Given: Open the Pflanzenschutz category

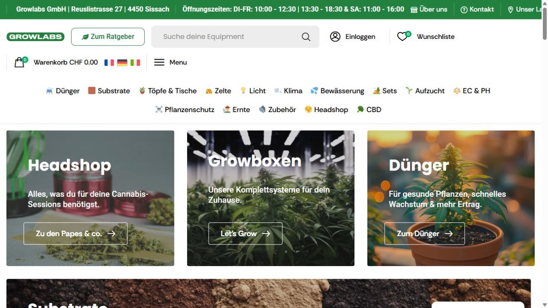Looking at the screenshot, I should click(x=190, y=110).
